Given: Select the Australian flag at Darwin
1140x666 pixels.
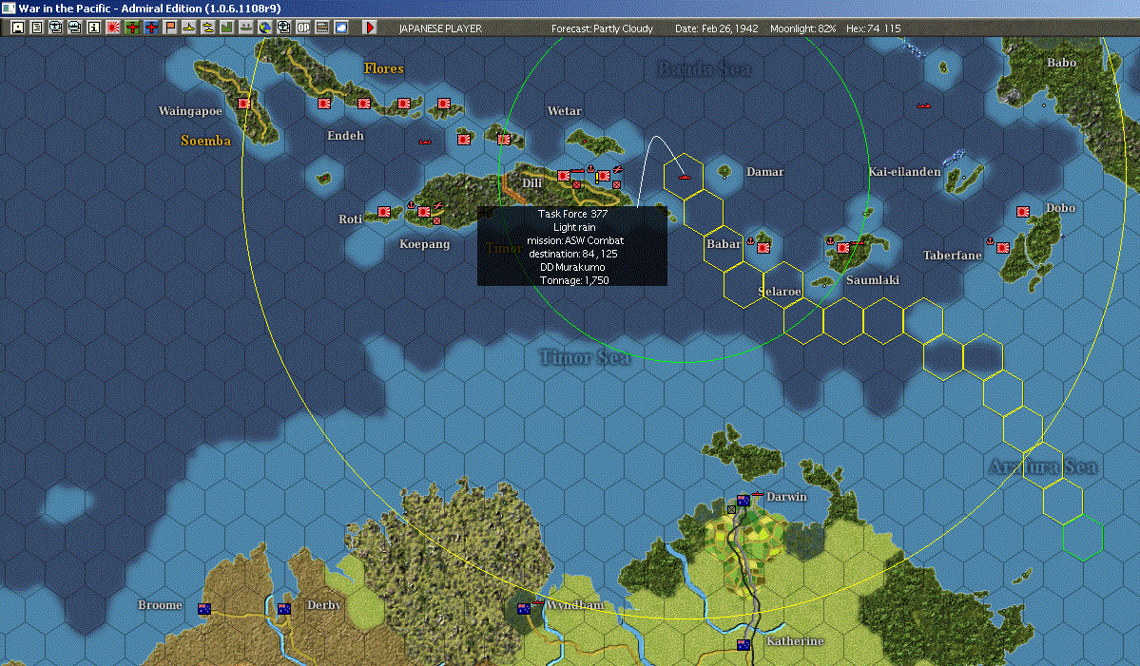Looking at the screenshot, I should point(743,501).
